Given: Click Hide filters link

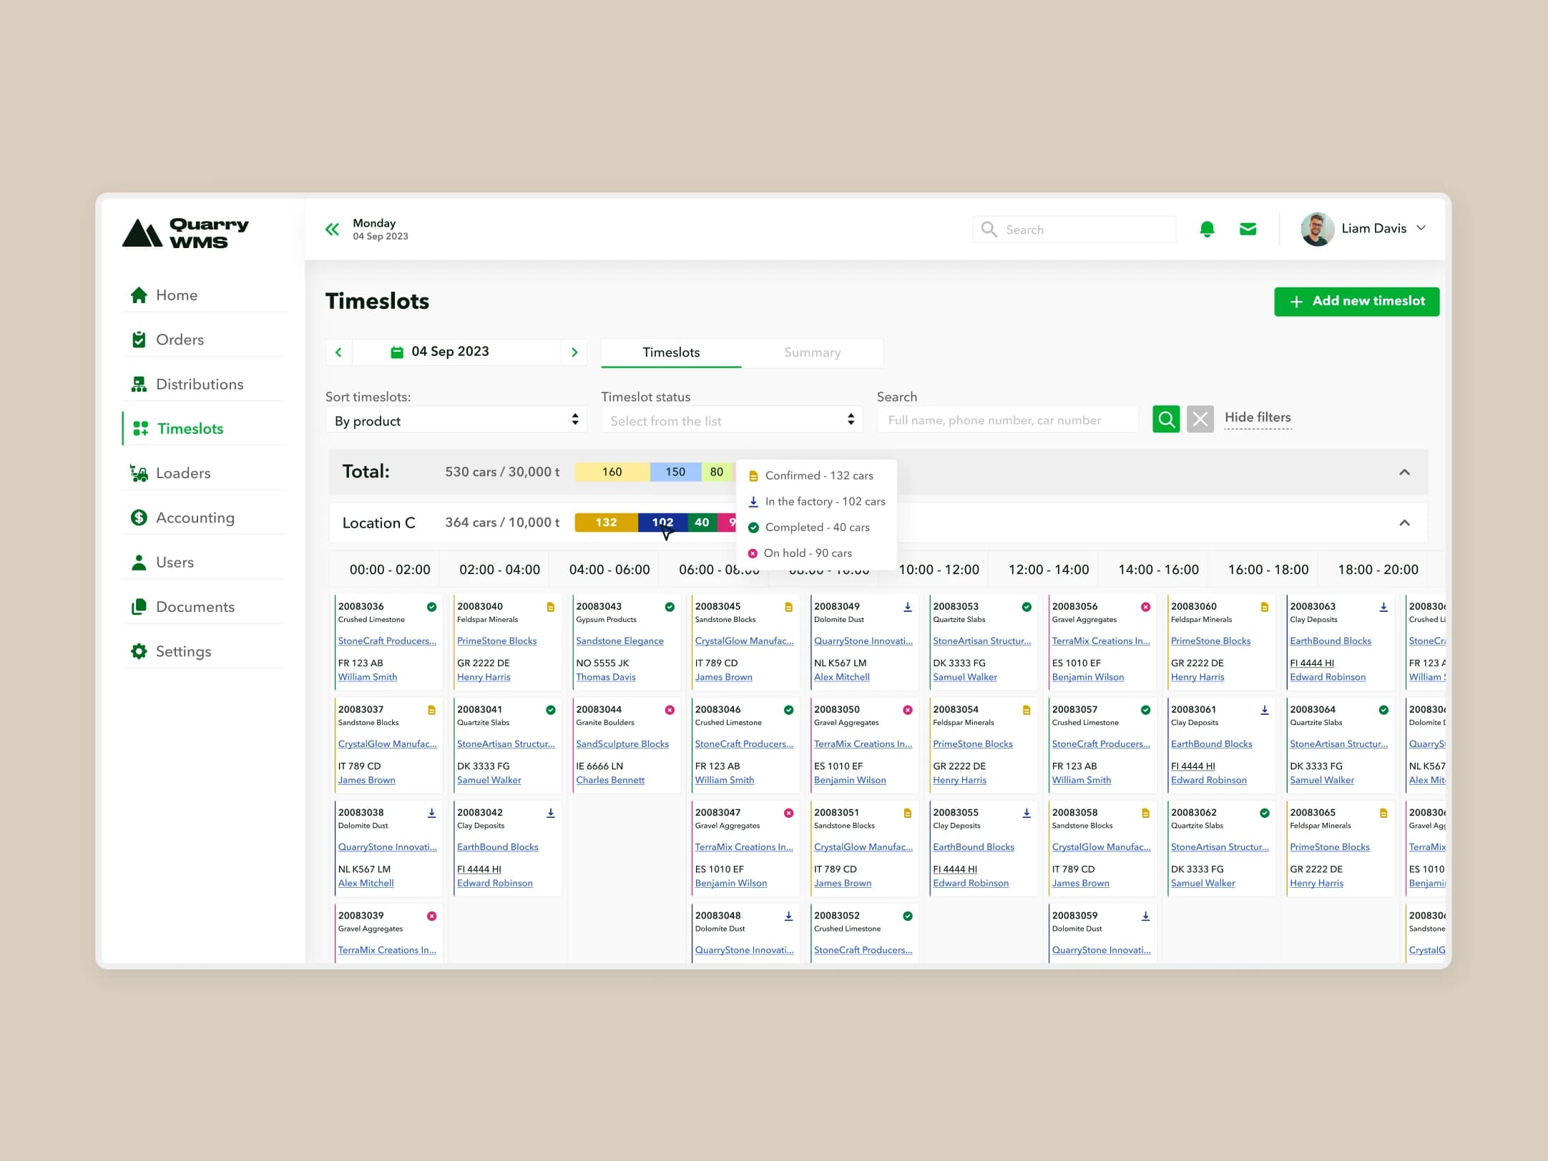Looking at the screenshot, I should pyautogui.click(x=1258, y=418).
